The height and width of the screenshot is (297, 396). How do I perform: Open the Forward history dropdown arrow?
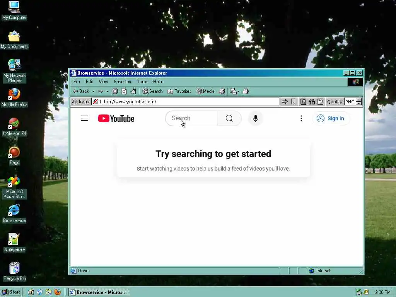coord(108,91)
